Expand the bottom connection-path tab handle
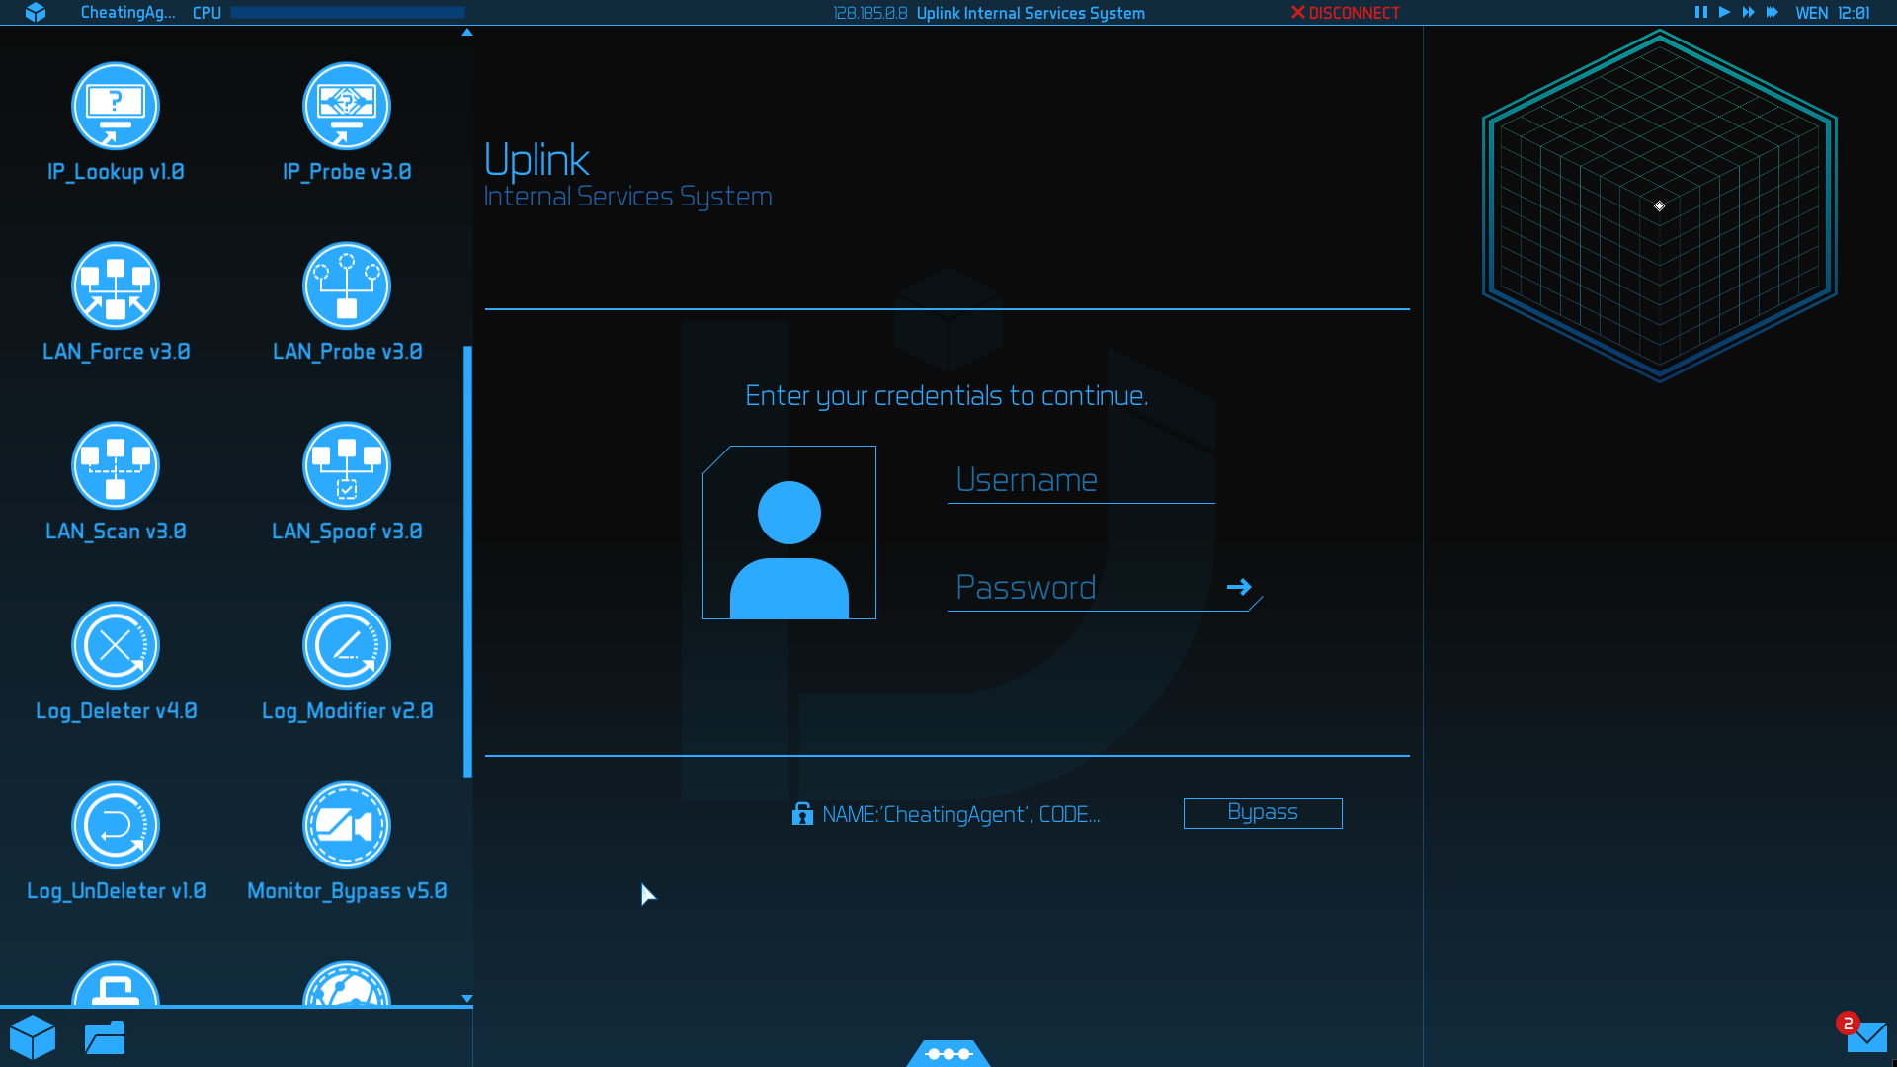Viewport: 1897px width, 1067px height. click(948, 1053)
